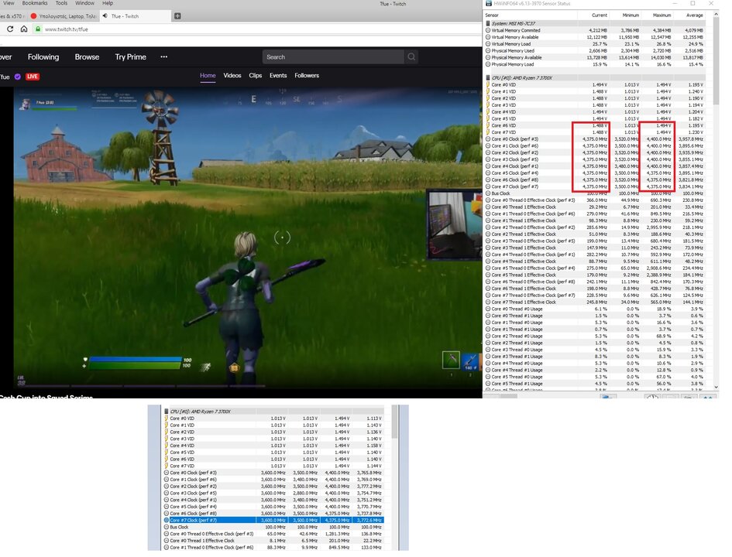Screen dimensions: 732x557
Task: Click the voltage icon of Core #5 VID in upper HWiNFO
Action: click(x=488, y=119)
